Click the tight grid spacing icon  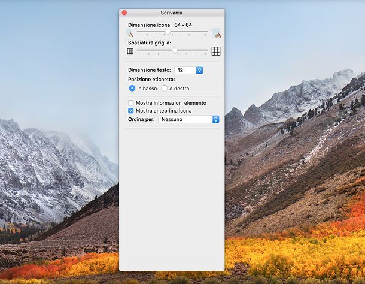[x=130, y=52]
